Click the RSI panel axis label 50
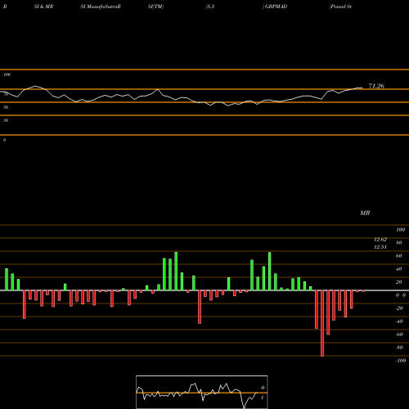This screenshot has width=409, height=409. [6, 107]
